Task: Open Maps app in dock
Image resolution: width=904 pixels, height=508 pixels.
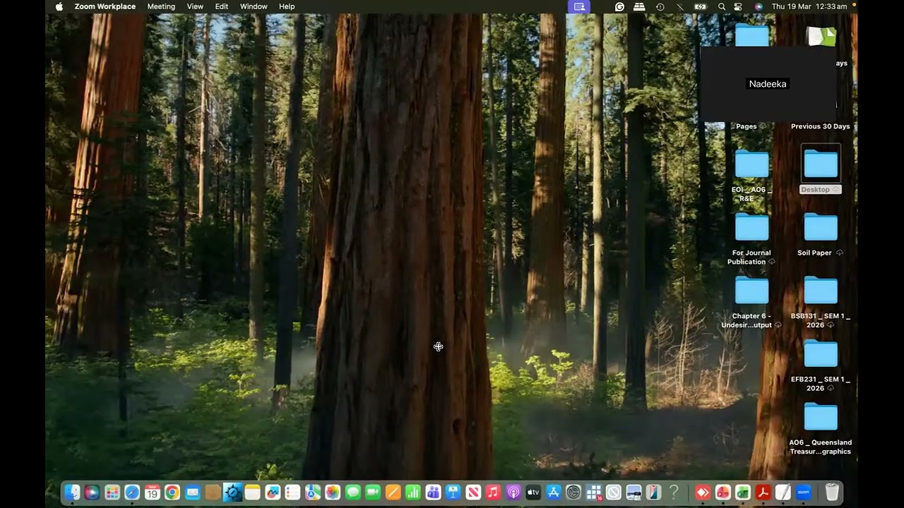Action: [312, 492]
